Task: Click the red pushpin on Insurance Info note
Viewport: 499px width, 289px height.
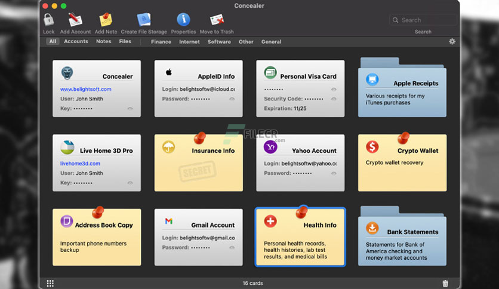Action: (200, 138)
